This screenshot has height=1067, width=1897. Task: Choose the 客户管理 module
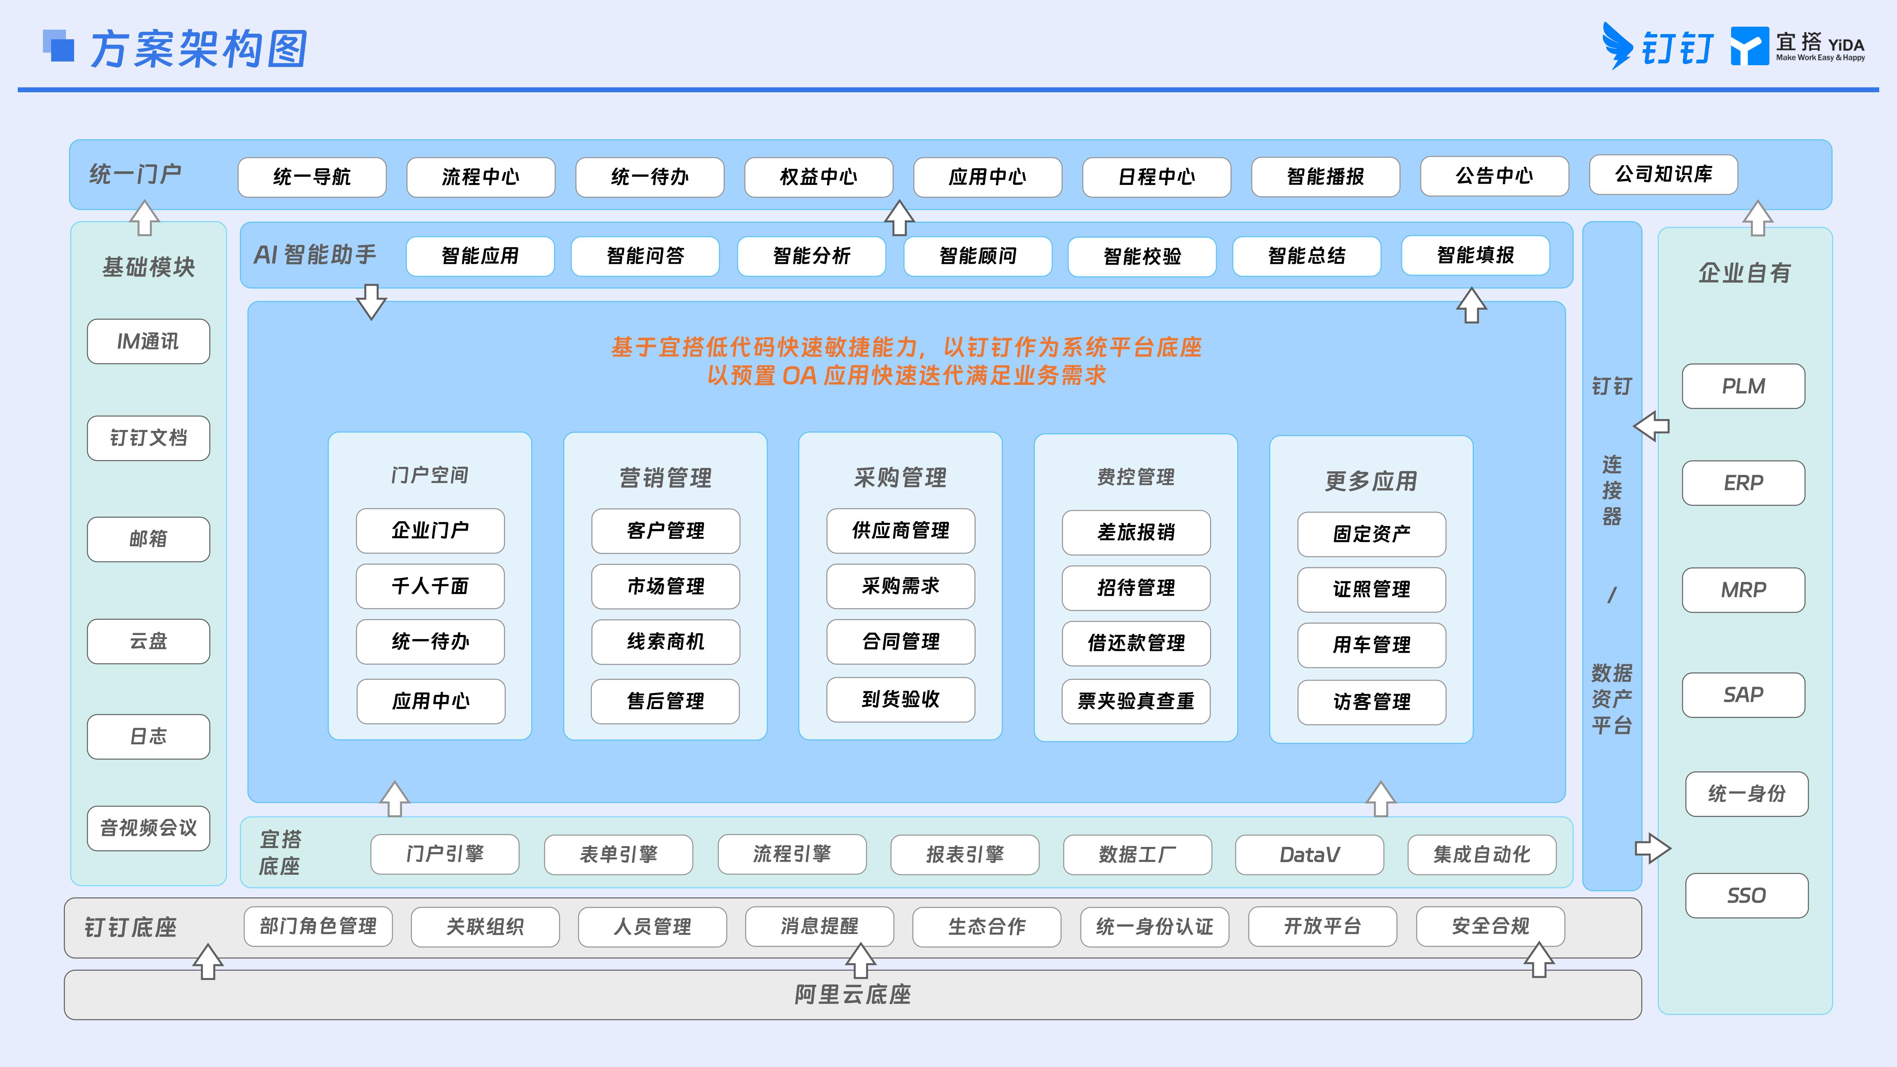[666, 531]
